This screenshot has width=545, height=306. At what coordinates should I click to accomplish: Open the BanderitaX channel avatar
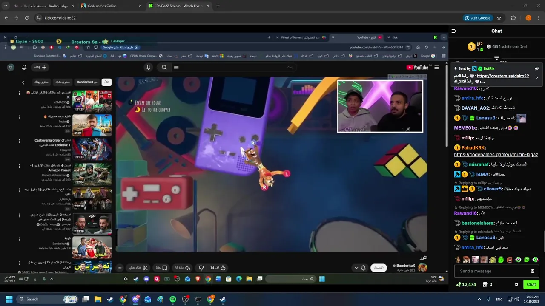tap(423, 267)
